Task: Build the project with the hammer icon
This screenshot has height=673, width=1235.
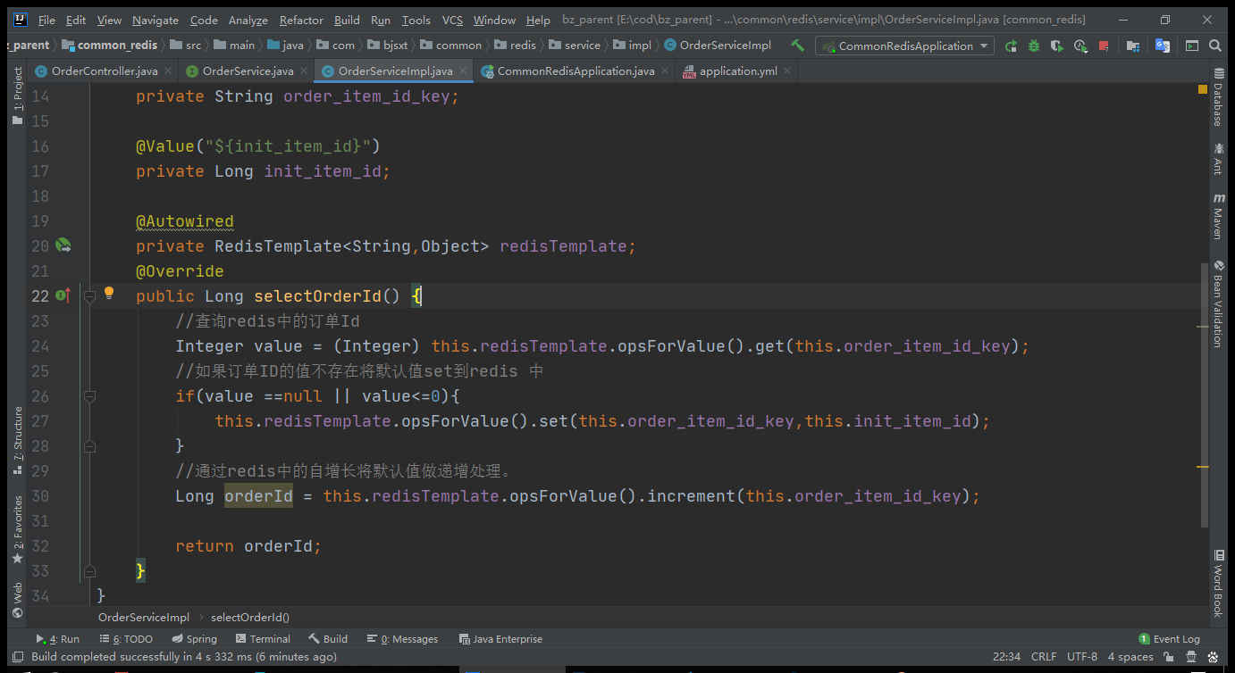Action: pyautogui.click(x=797, y=45)
